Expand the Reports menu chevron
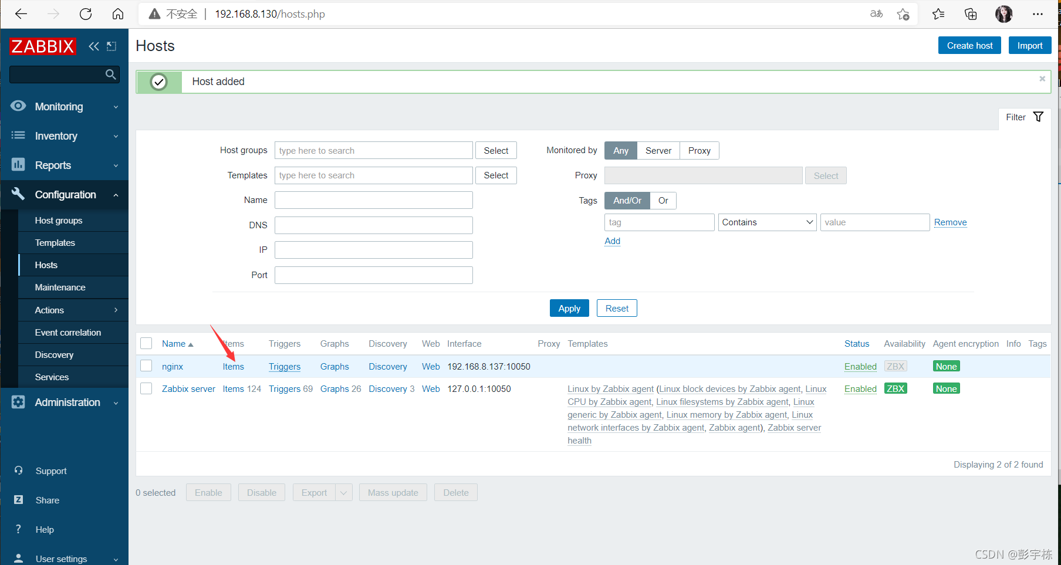This screenshot has height=565, width=1061. click(116, 165)
